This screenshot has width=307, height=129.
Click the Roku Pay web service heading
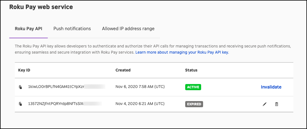(41, 7)
